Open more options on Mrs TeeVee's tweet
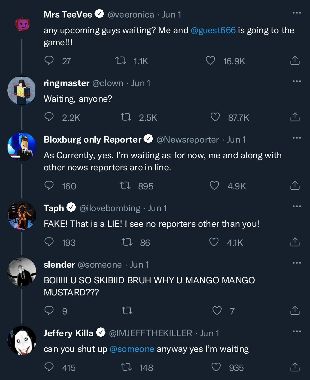Screen dimensions: 310x380 coord(297,13)
